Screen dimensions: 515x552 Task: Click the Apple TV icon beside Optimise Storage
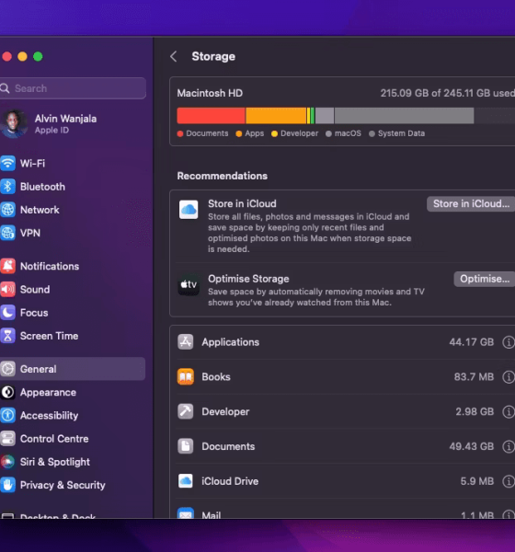click(189, 284)
